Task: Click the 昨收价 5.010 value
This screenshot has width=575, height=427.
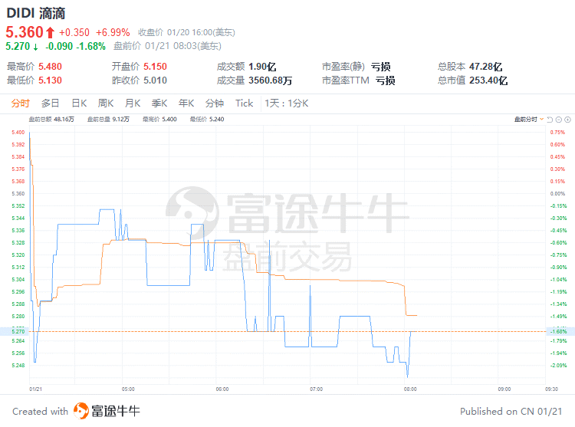Action: [155, 80]
